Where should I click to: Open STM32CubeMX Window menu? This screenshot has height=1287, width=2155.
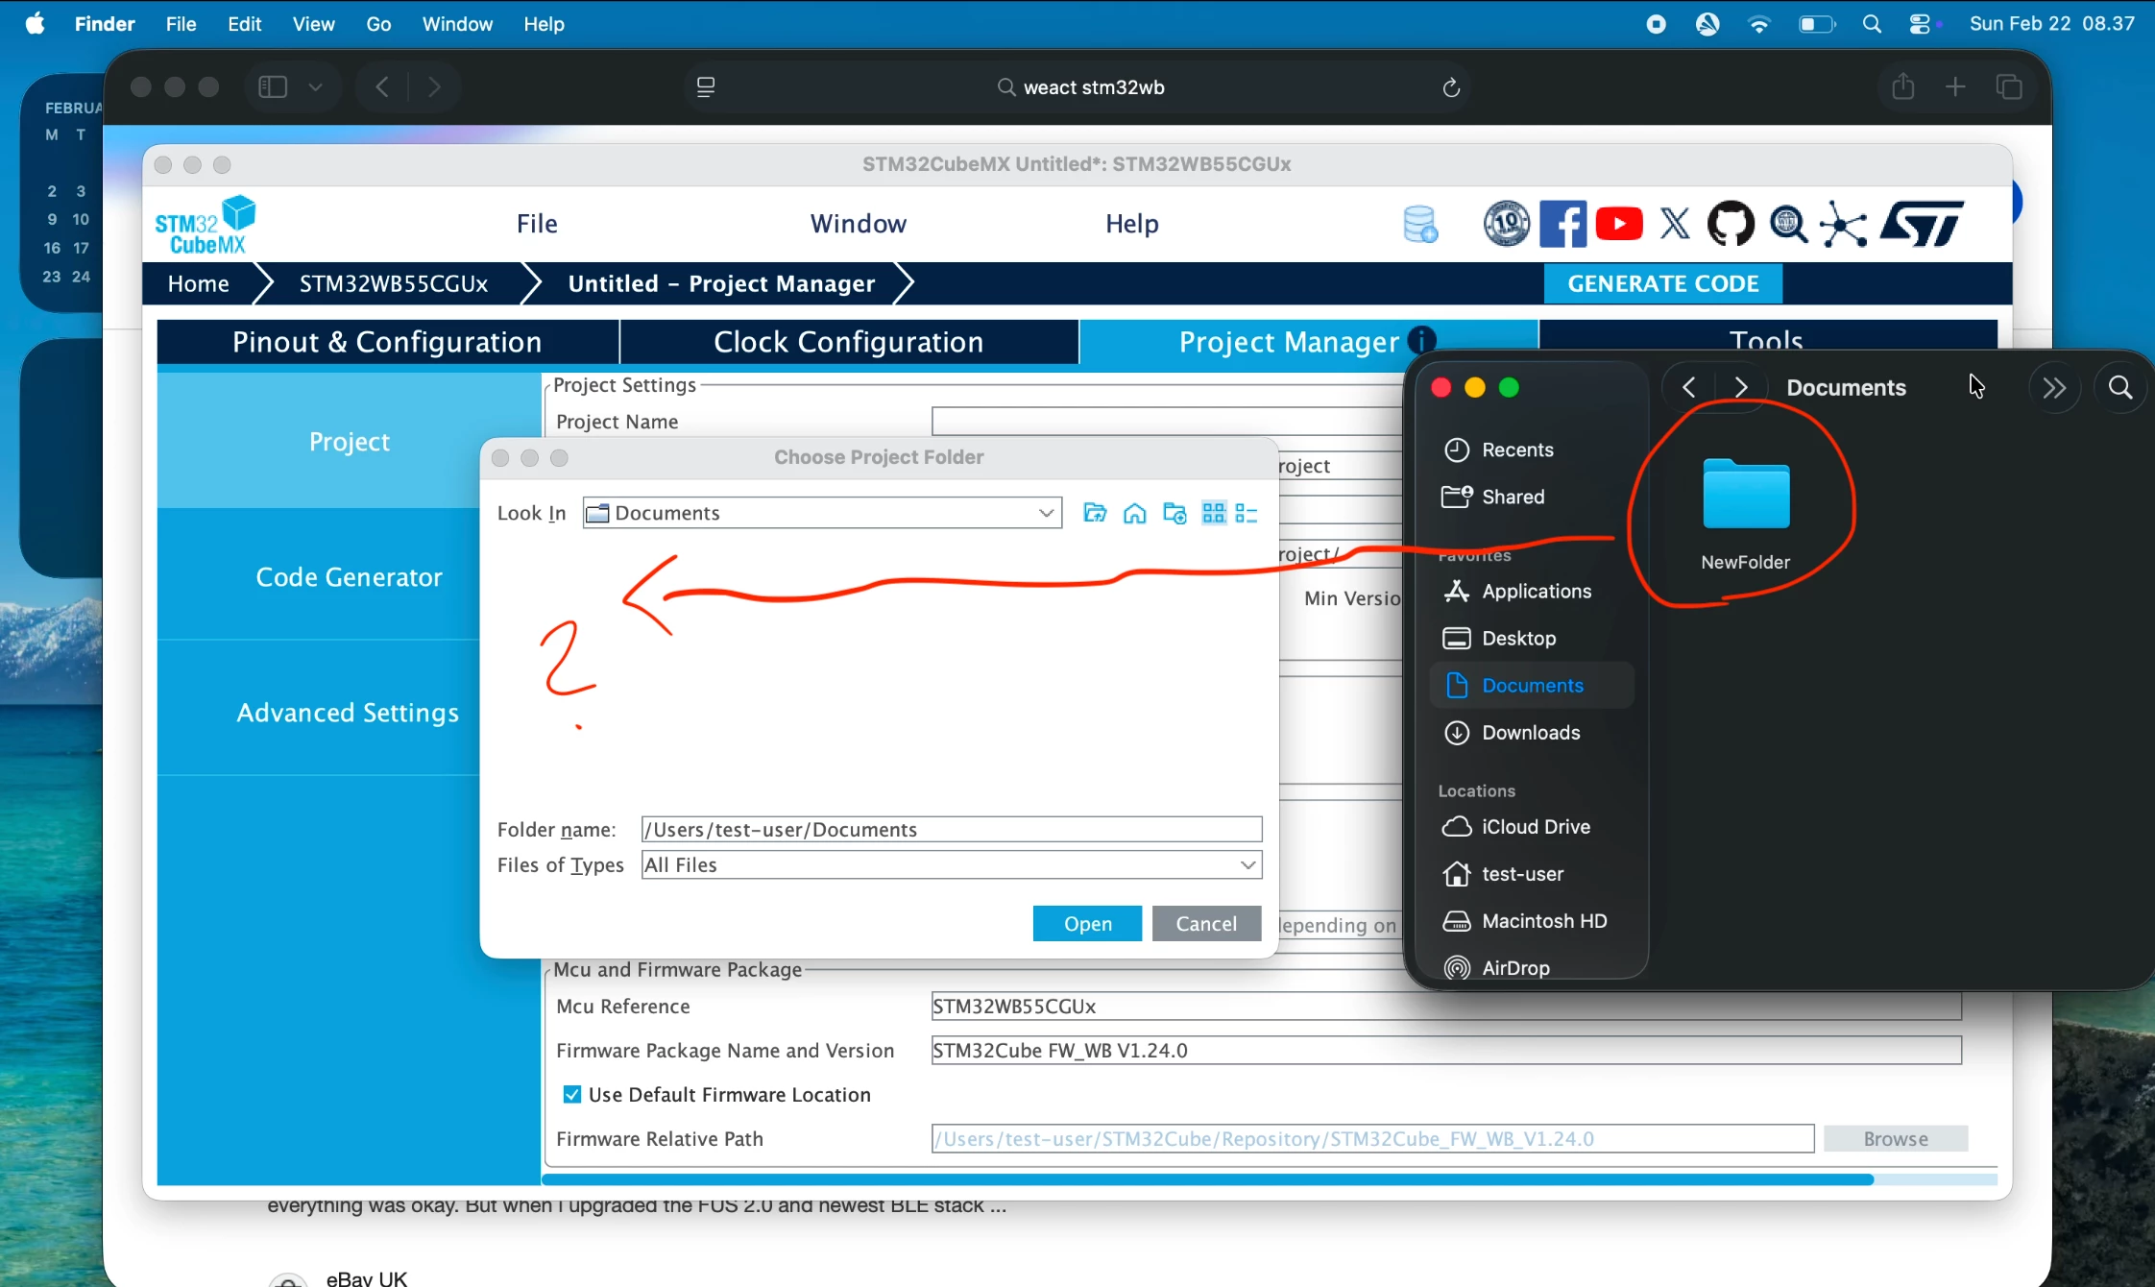859,224
